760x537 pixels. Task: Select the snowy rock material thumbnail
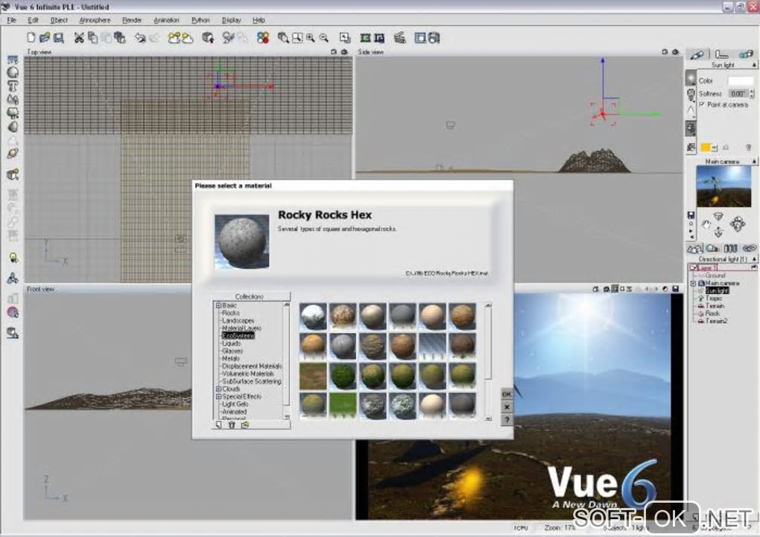(313, 317)
